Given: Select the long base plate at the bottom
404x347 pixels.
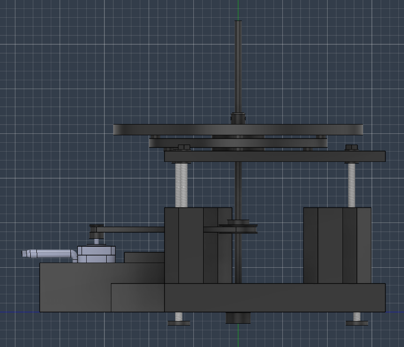Looking at the screenshot, I should pyautogui.click(x=275, y=298).
